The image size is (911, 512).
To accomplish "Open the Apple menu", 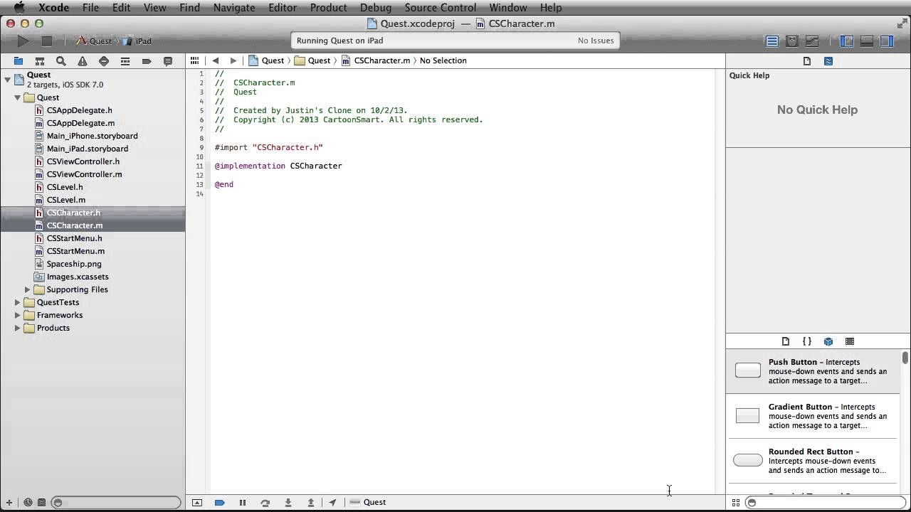I will [x=19, y=8].
